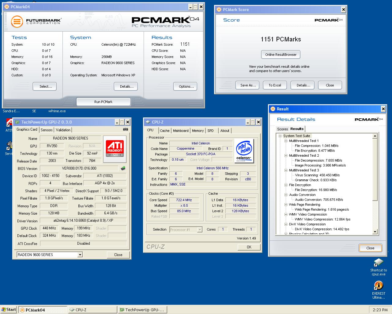The height and width of the screenshot is (314, 392).
Task: Click scroll-down arrow in Result Details list
Action: (x=375, y=232)
